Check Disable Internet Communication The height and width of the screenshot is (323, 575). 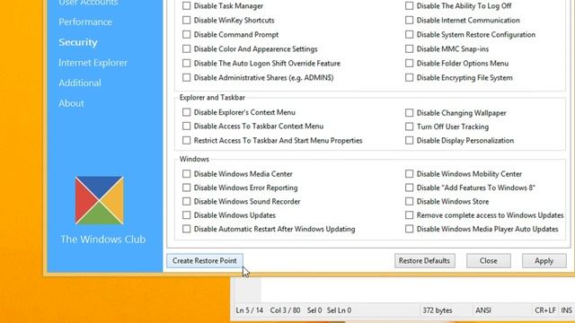[410, 20]
